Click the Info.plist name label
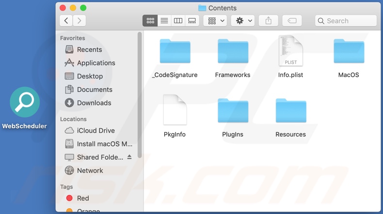Image resolution: width=383 pixels, height=214 pixels. click(x=291, y=75)
